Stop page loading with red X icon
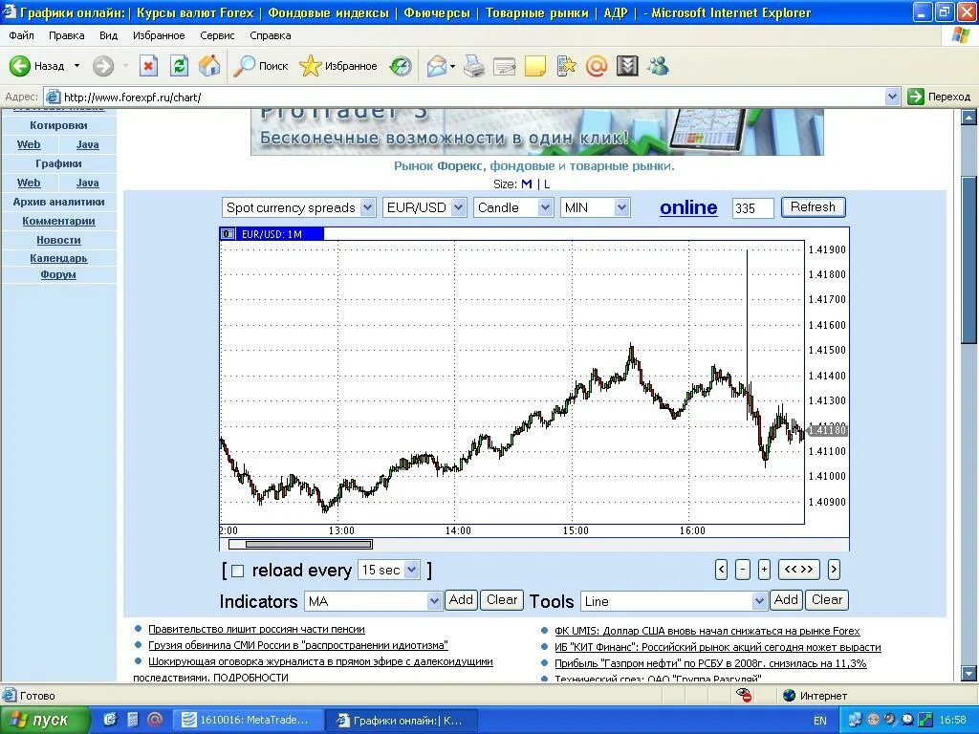This screenshot has height=734, width=979. (x=148, y=66)
